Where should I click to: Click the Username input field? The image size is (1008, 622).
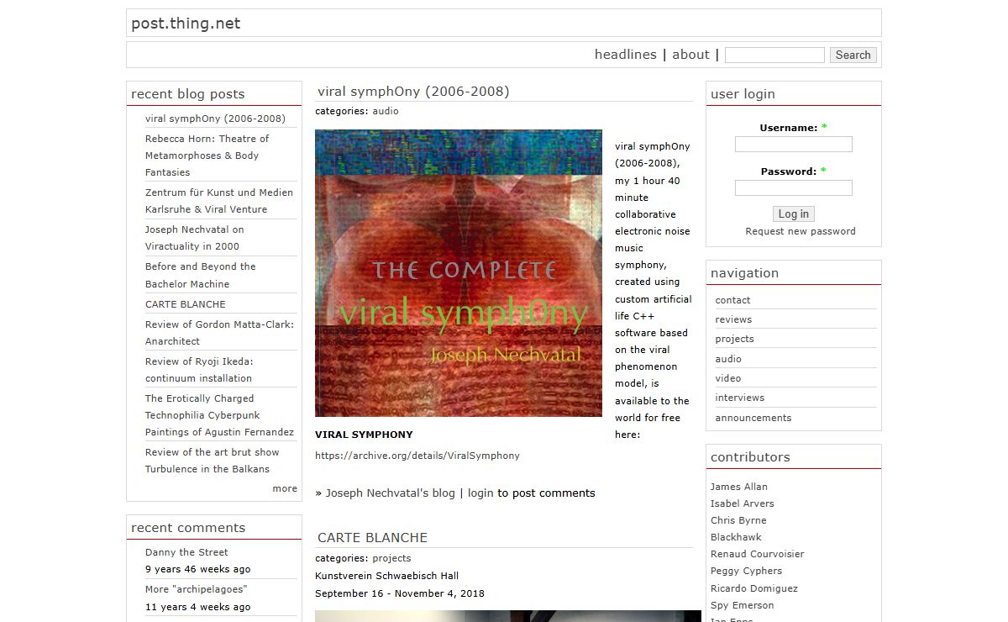coord(794,145)
